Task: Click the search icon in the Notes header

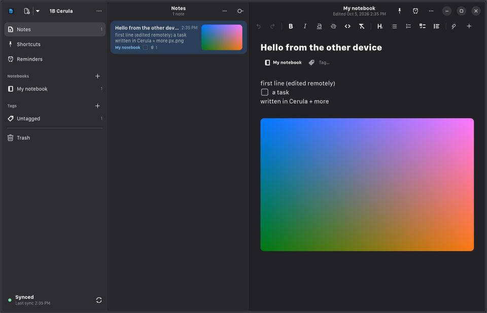Action: tap(240, 11)
